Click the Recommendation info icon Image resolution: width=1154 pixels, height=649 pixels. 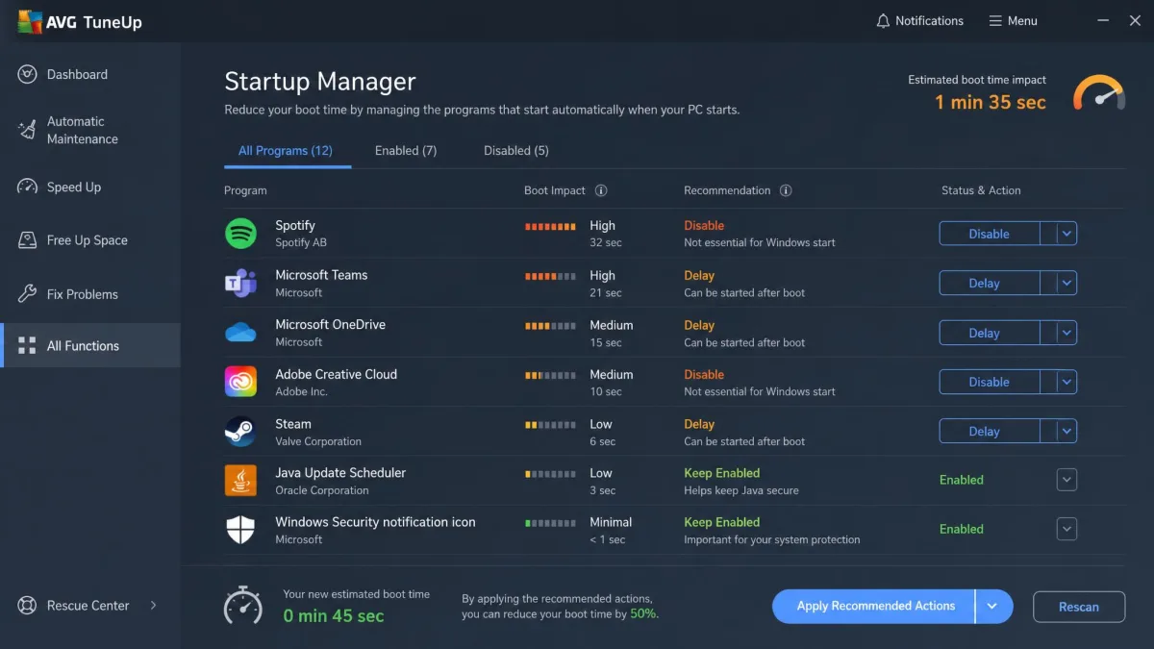point(786,190)
